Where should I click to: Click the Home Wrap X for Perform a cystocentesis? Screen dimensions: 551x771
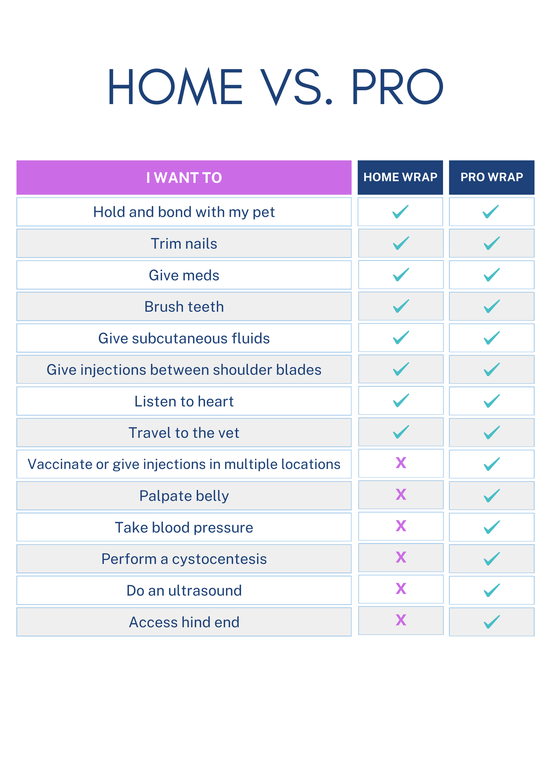[x=401, y=558]
